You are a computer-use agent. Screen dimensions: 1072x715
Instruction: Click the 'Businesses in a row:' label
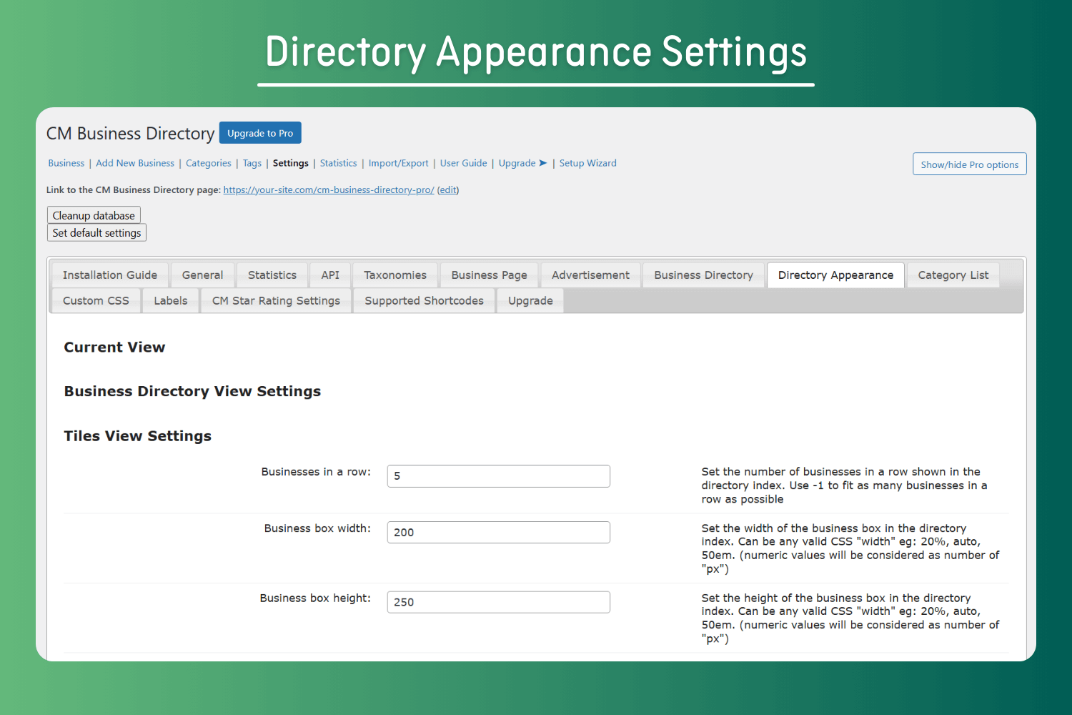point(316,472)
